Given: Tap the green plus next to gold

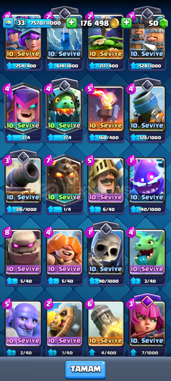Looking at the screenshot, I should click(x=71, y=23).
